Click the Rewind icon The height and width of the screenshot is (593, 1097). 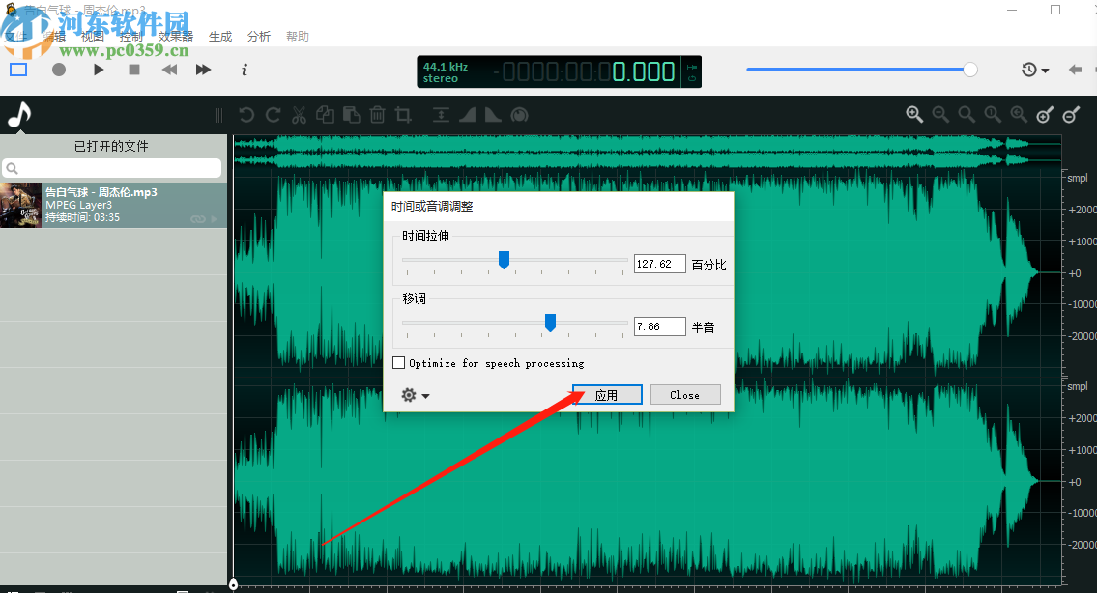point(169,70)
